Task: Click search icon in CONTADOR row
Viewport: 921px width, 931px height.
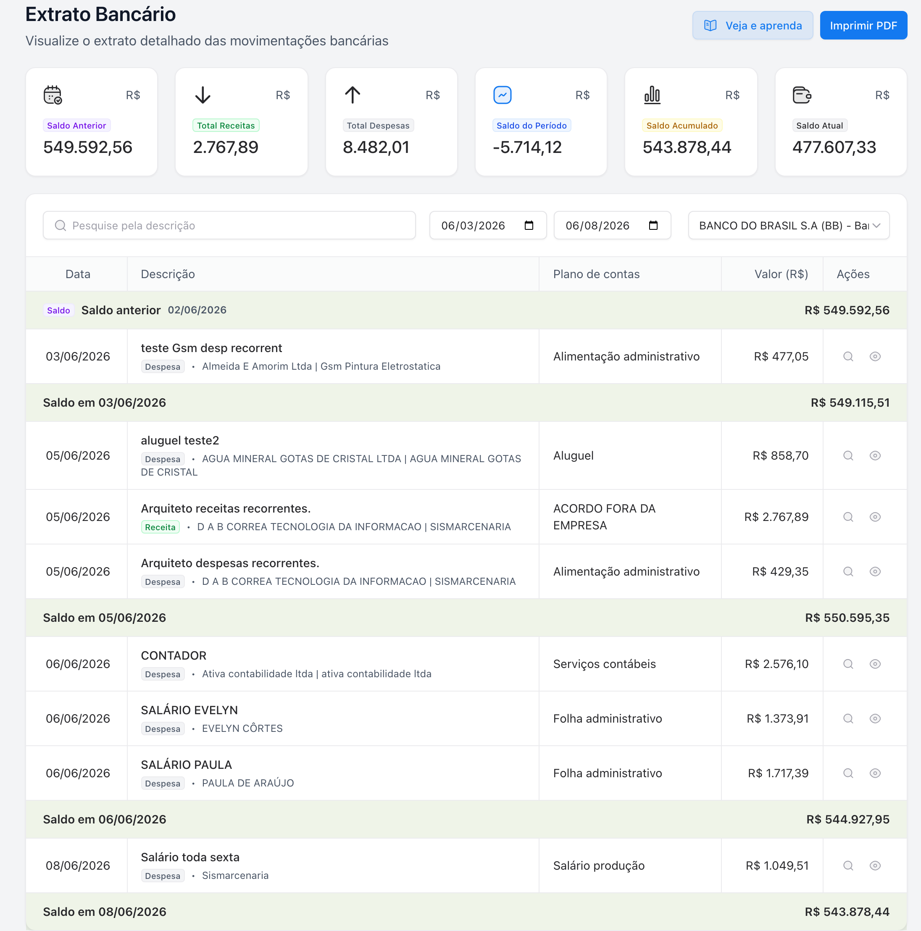Action: click(x=848, y=664)
